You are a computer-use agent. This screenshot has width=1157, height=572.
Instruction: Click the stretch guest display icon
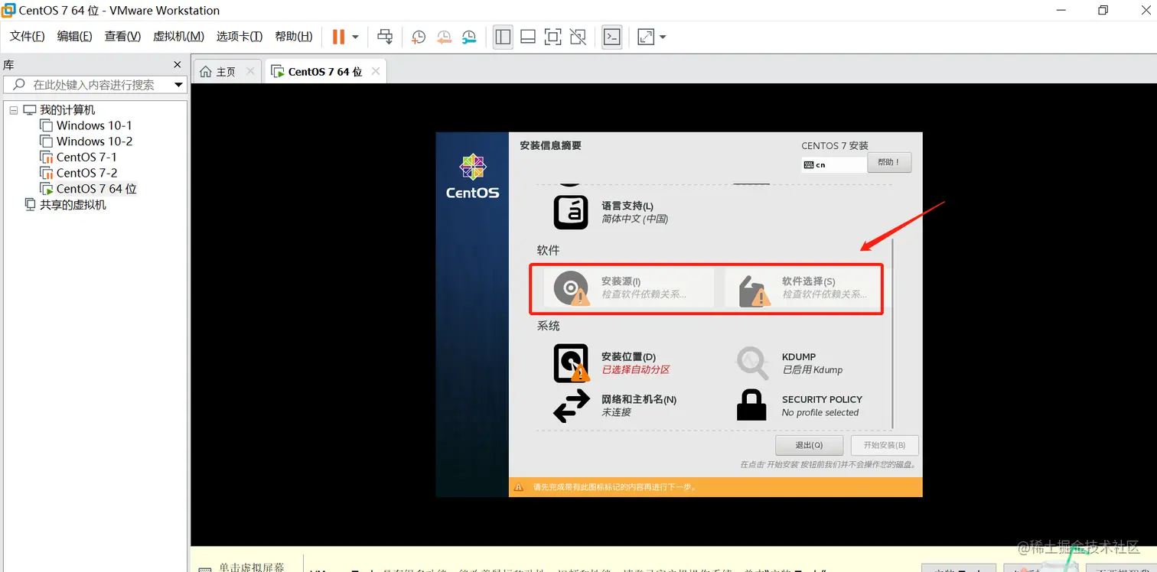[646, 37]
